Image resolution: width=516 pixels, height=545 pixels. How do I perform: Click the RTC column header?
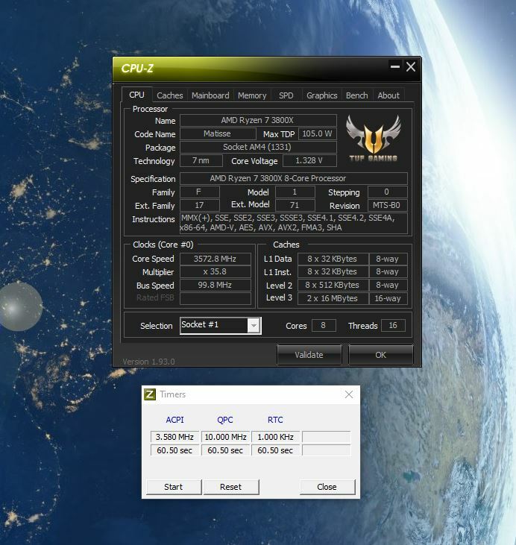275,420
